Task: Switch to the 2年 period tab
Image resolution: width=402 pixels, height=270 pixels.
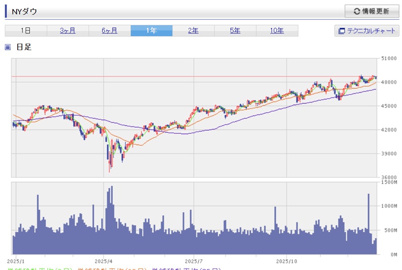Action: click(x=193, y=31)
